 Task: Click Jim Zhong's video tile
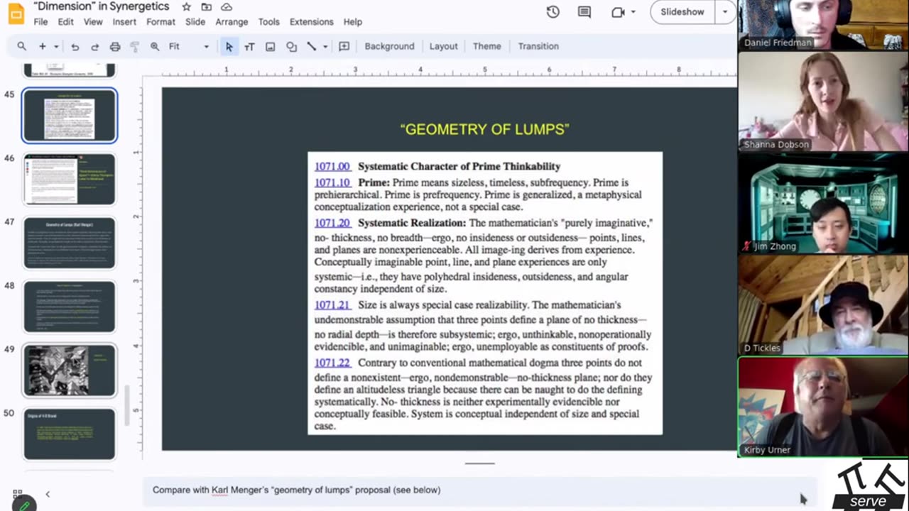click(822, 204)
